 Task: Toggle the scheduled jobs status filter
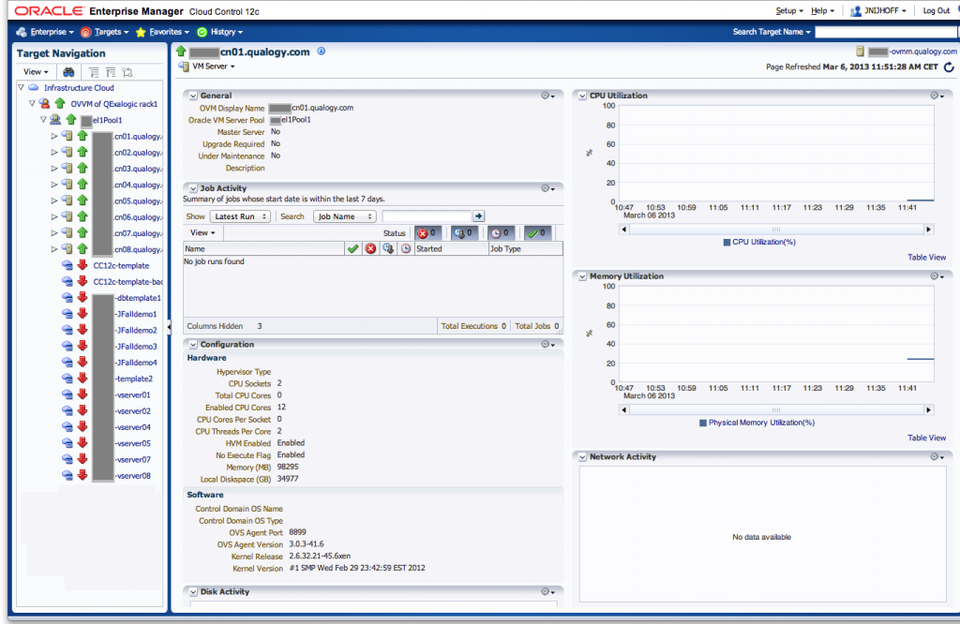coord(501,233)
